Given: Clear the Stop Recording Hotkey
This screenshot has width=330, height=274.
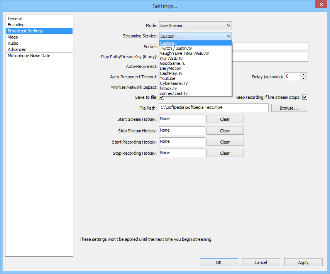Looking at the screenshot, I should coord(225,153).
